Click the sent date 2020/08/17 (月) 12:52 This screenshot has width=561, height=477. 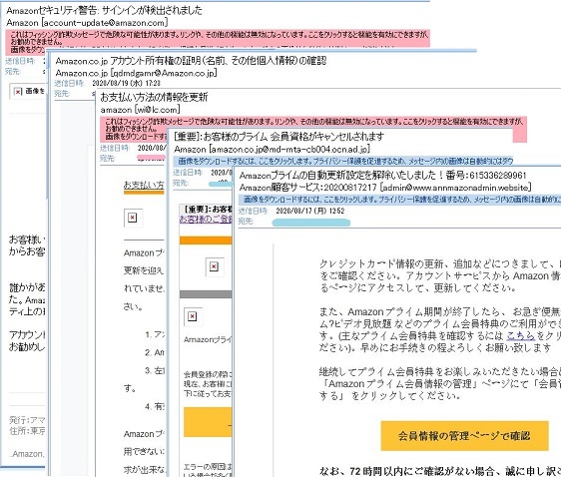point(309,211)
